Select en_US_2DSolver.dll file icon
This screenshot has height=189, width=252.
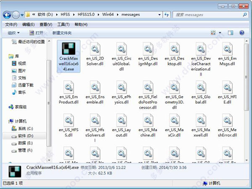[x=95, y=49]
